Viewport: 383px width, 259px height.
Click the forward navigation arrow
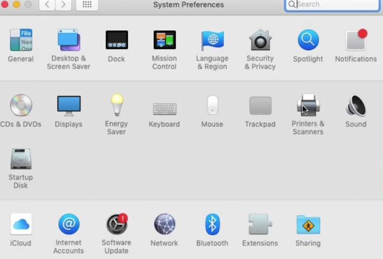click(x=63, y=4)
